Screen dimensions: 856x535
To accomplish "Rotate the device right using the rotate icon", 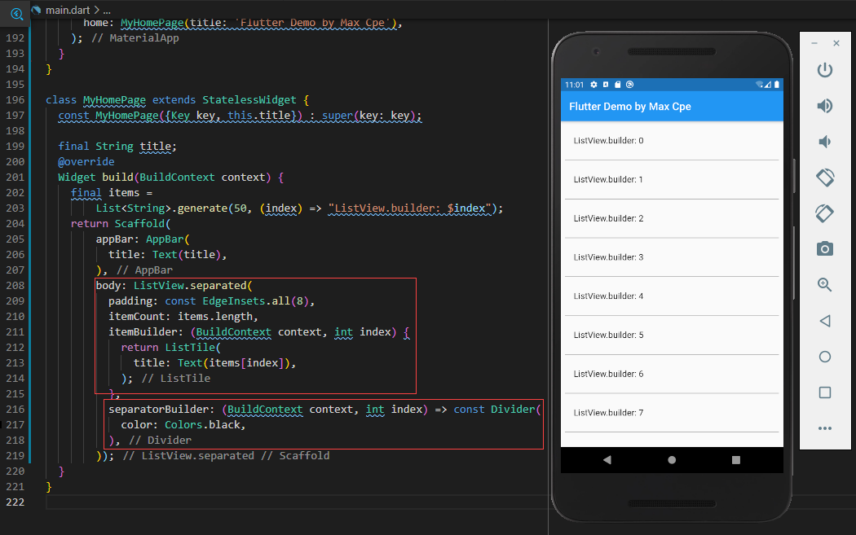I will 824,213.
